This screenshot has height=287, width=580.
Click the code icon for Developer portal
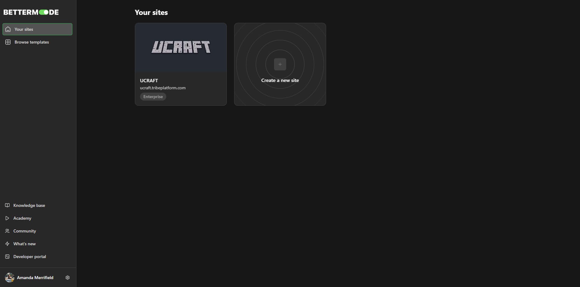7,257
